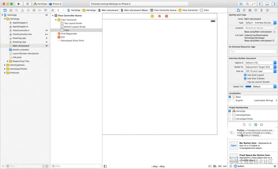The height and width of the screenshot is (169, 278).
Task: Choose the iPhone 5 run destination
Action: [x=55, y=4]
